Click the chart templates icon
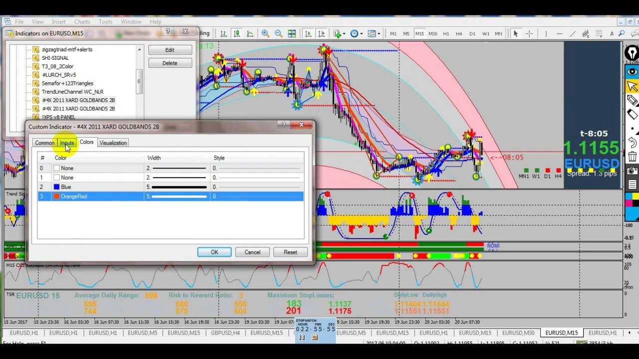The image size is (639, 359). 371,33
